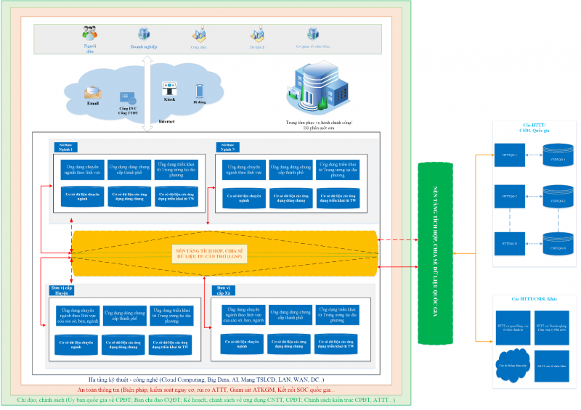
Task: Select the CSDLQG-2 database cylinder
Action: 558,197
